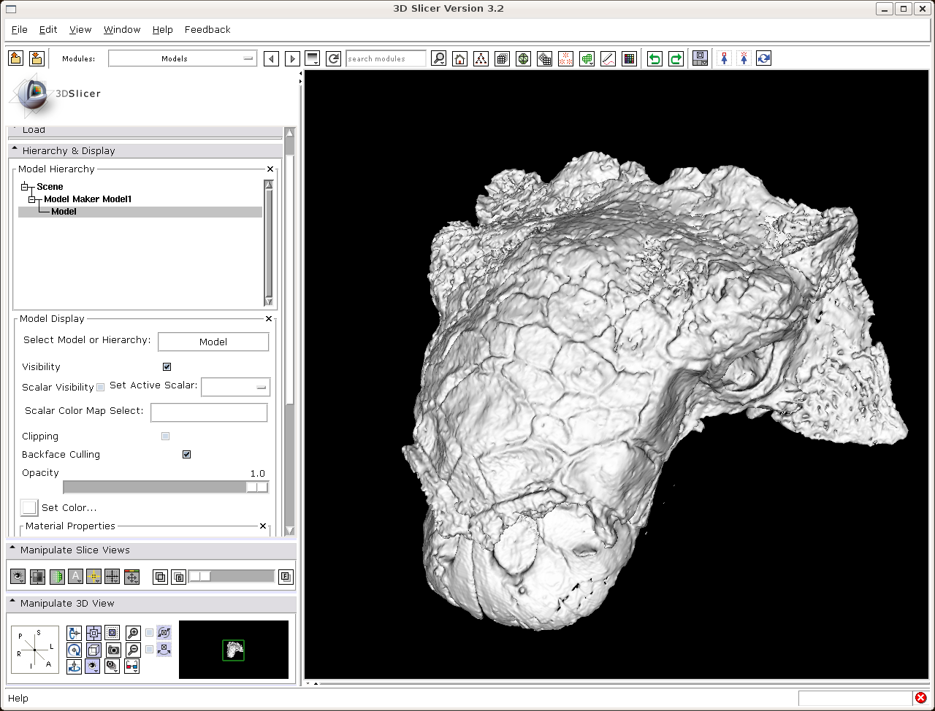The width and height of the screenshot is (935, 711).
Task: Disable Backface Culling checkbox
Action: [x=186, y=454]
